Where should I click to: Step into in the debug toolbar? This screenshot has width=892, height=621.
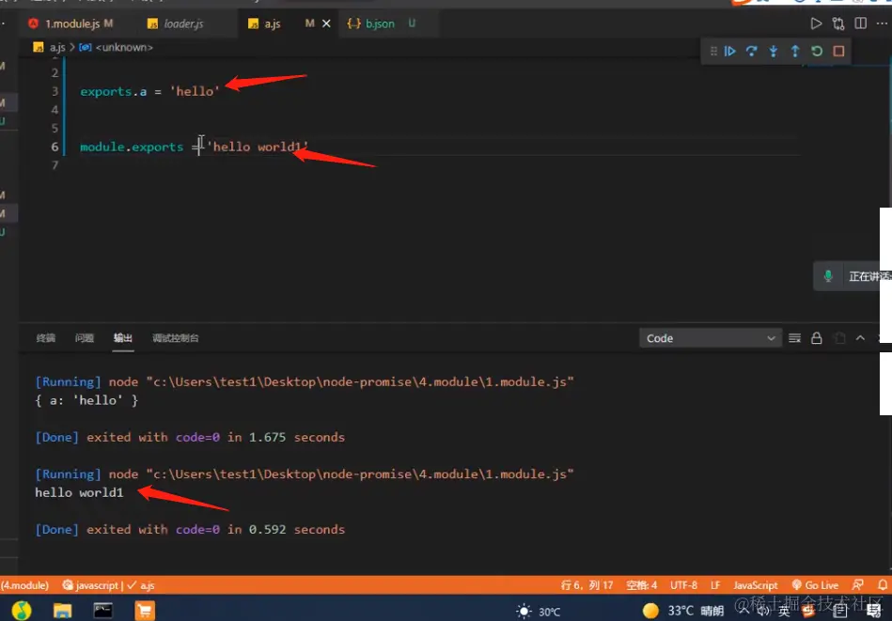click(774, 51)
